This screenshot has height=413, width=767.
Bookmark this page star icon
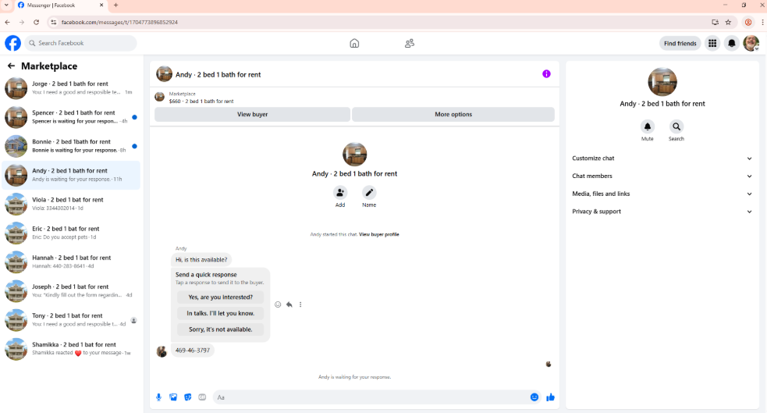(728, 22)
